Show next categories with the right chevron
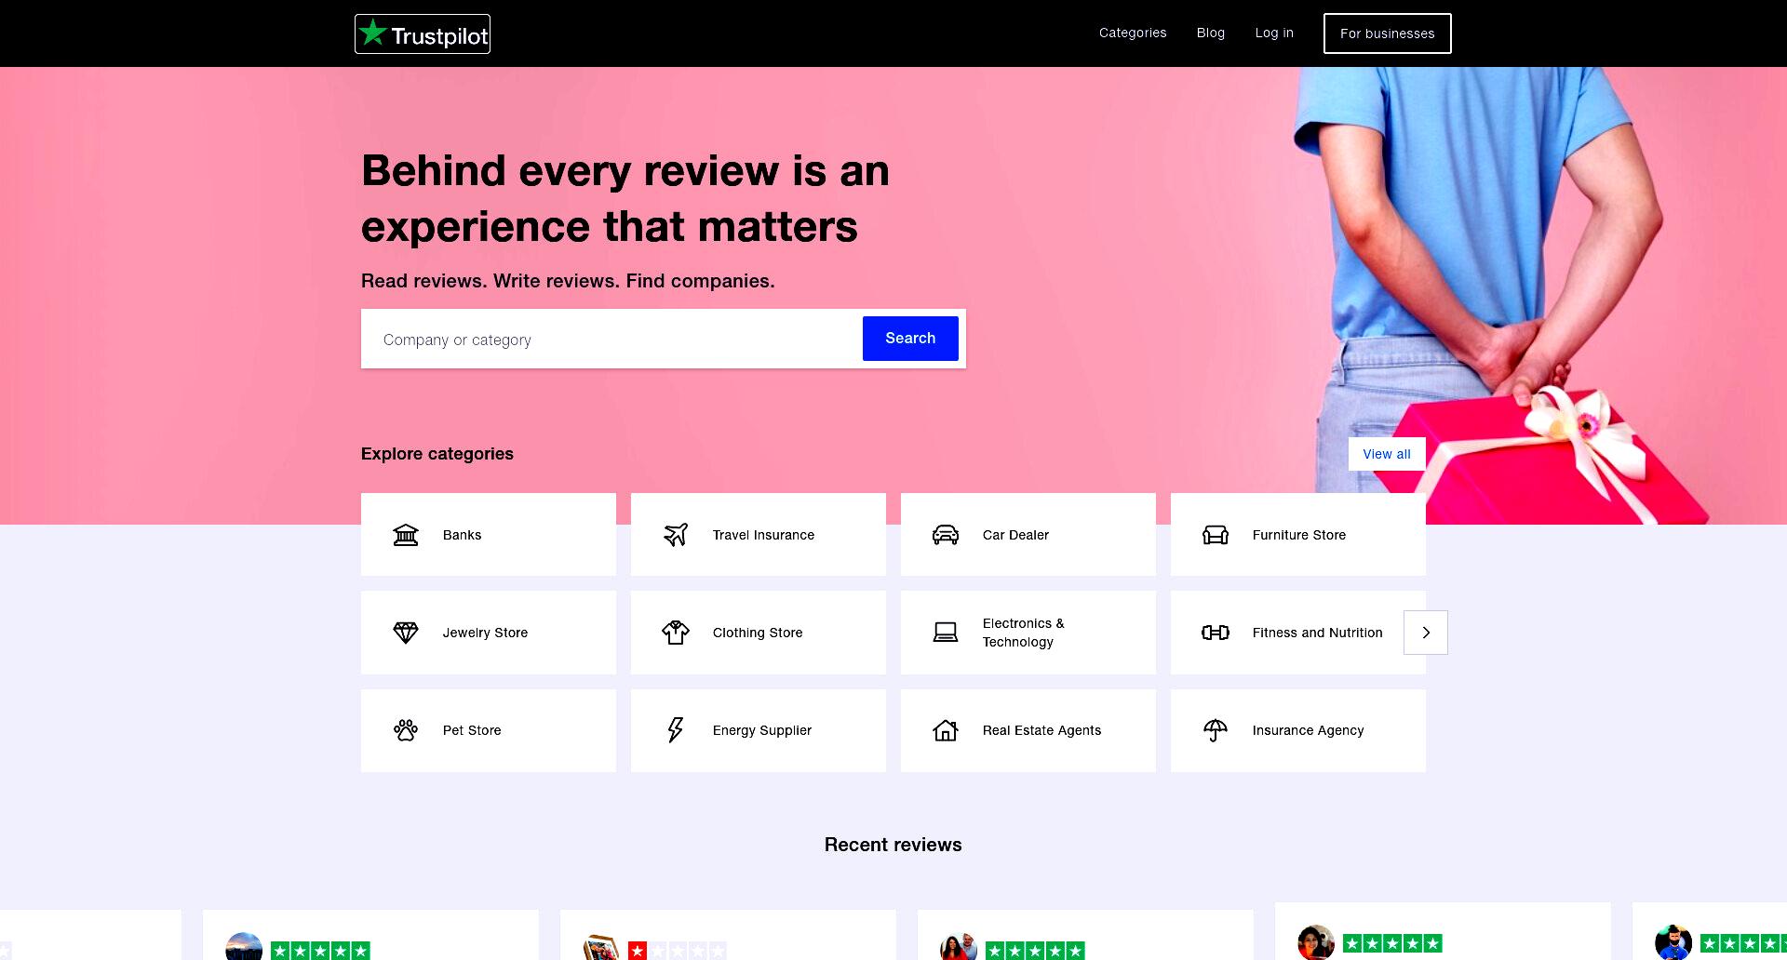This screenshot has width=1787, height=960. [1426, 633]
